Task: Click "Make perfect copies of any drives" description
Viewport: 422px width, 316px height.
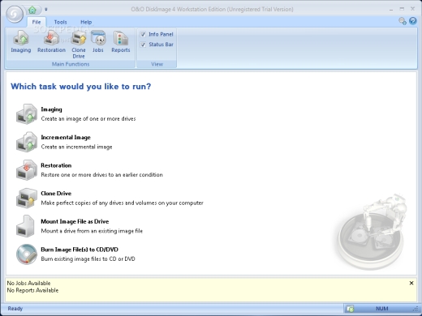Action: (x=123, y=203)
